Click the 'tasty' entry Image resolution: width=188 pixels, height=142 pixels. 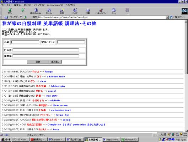[56, 130]
